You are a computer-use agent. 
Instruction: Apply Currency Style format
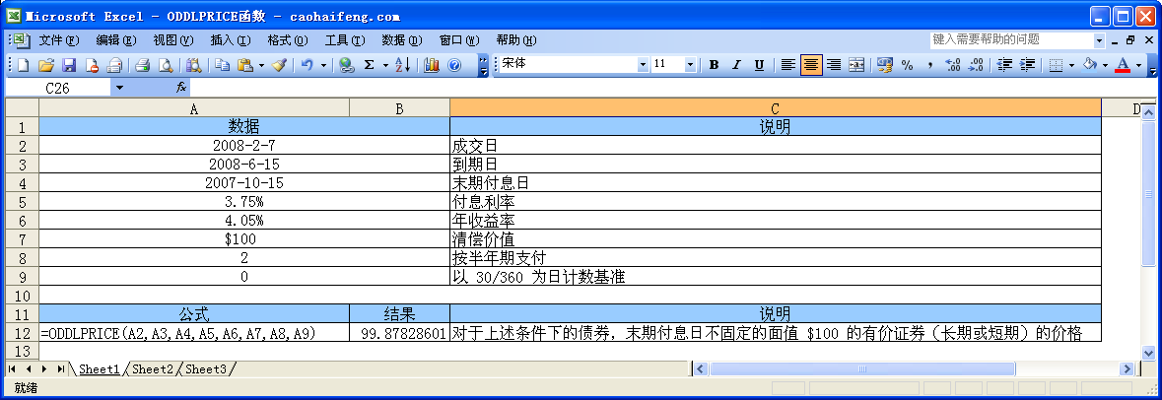pos(885,65)
